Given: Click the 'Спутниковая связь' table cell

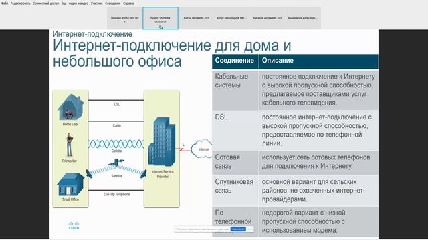Looking at the screenshot, I should coord(235,191).
